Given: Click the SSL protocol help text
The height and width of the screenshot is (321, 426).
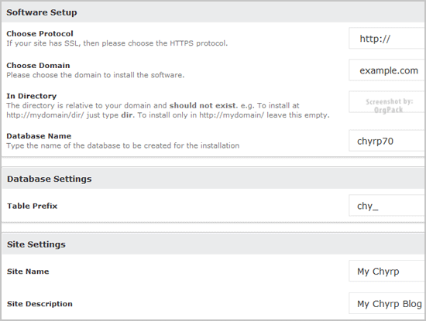Looking at the screenshot, I should point(117,43).
